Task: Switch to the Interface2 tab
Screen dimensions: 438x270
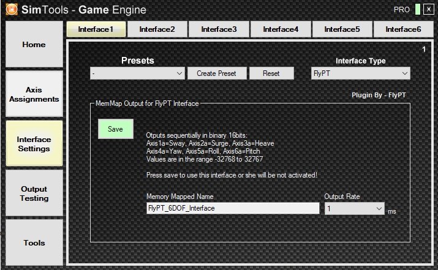Action: [157, 29]
